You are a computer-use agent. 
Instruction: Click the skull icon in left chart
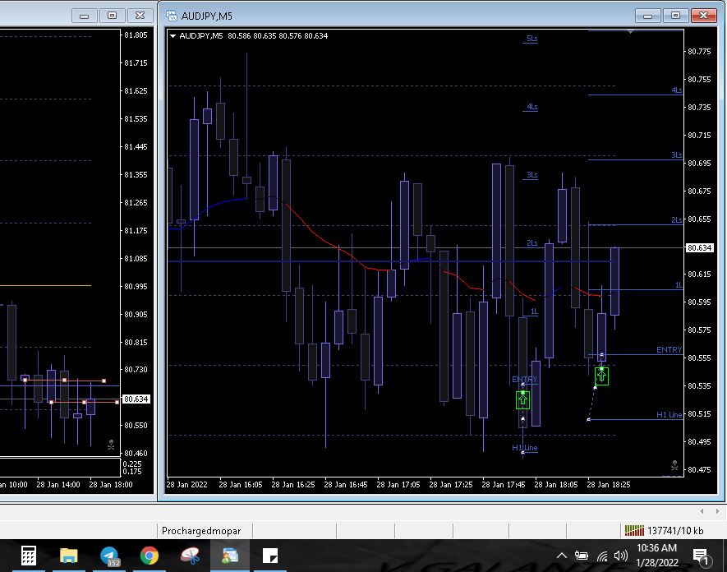(x=110, y=445)
